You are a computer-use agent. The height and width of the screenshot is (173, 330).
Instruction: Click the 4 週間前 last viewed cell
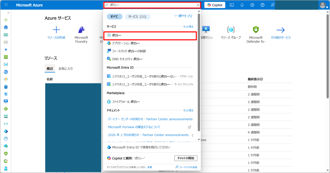[254, 132]
